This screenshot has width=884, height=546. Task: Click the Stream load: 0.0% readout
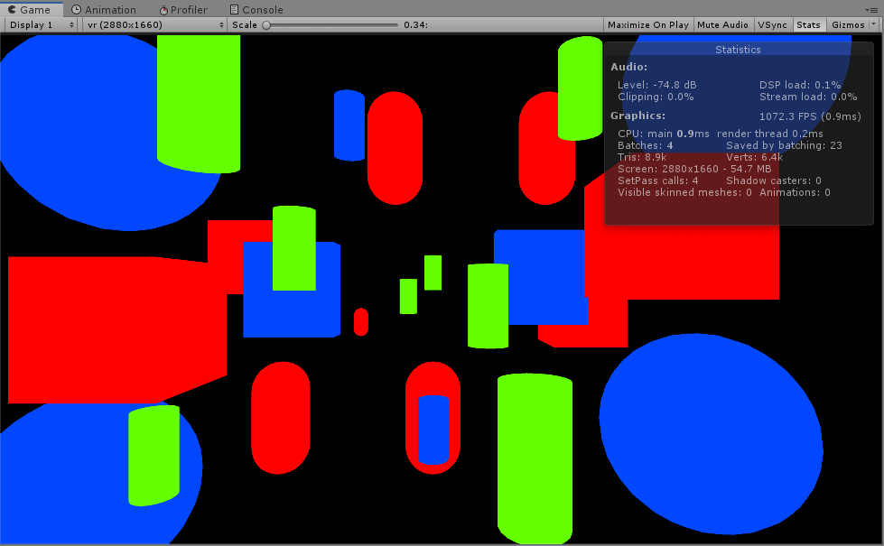(808, 97)
